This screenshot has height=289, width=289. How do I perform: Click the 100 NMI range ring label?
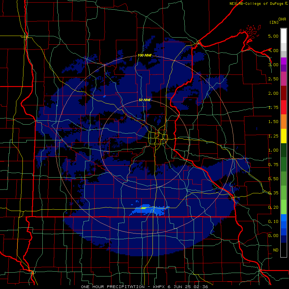pyautogui.click(x=144, y=55)
